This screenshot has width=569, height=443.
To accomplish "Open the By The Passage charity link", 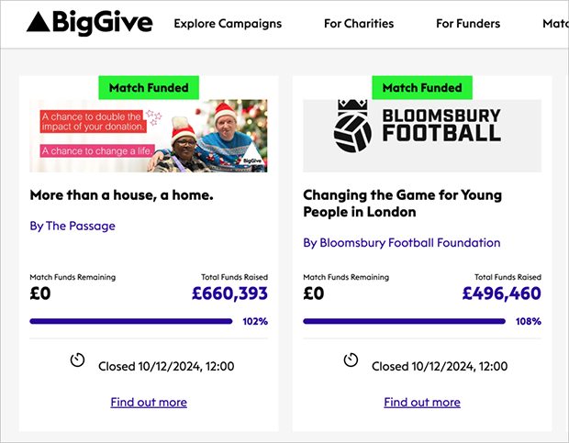I will [73, 226].
